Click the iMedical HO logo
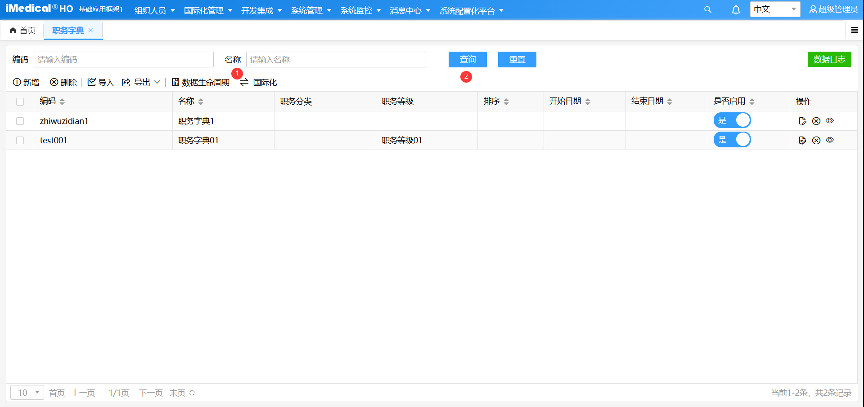The height and width of the screenshot is (407, 864). (x=39, y=9)
